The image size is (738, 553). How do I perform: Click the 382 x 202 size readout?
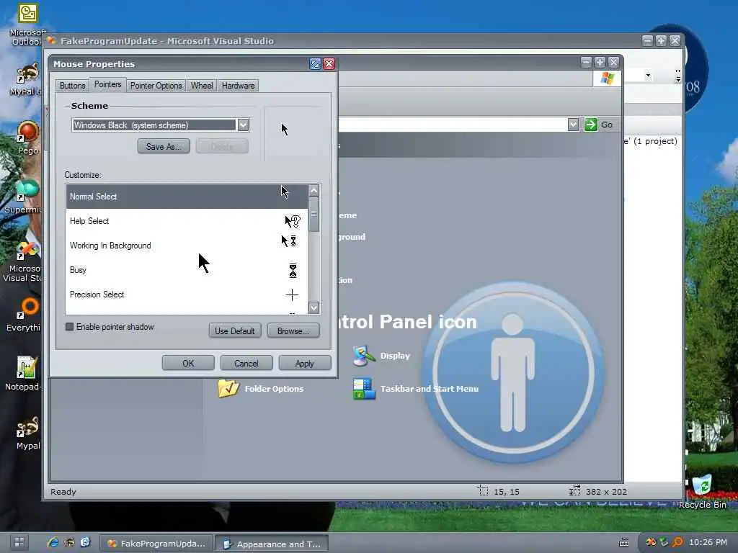tap(606, 491)
